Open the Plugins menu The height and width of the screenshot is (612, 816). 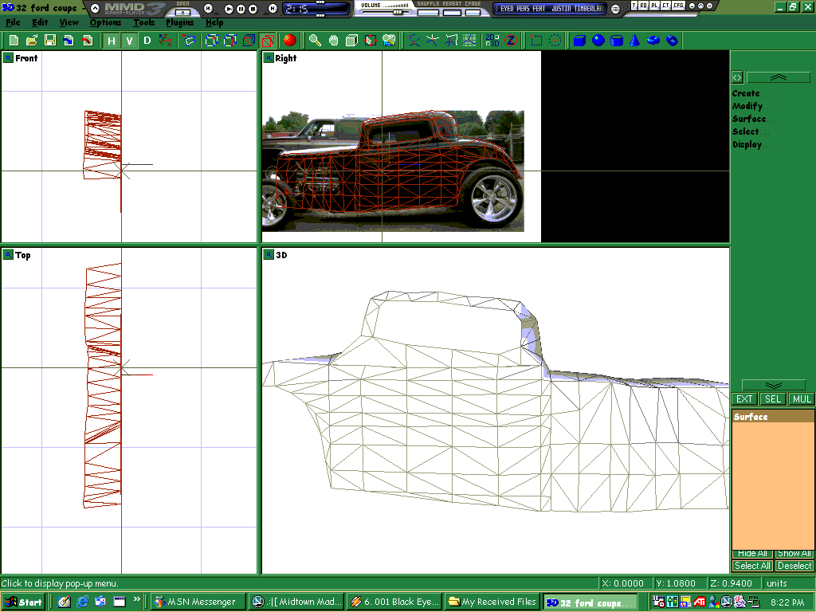(179, 22)
